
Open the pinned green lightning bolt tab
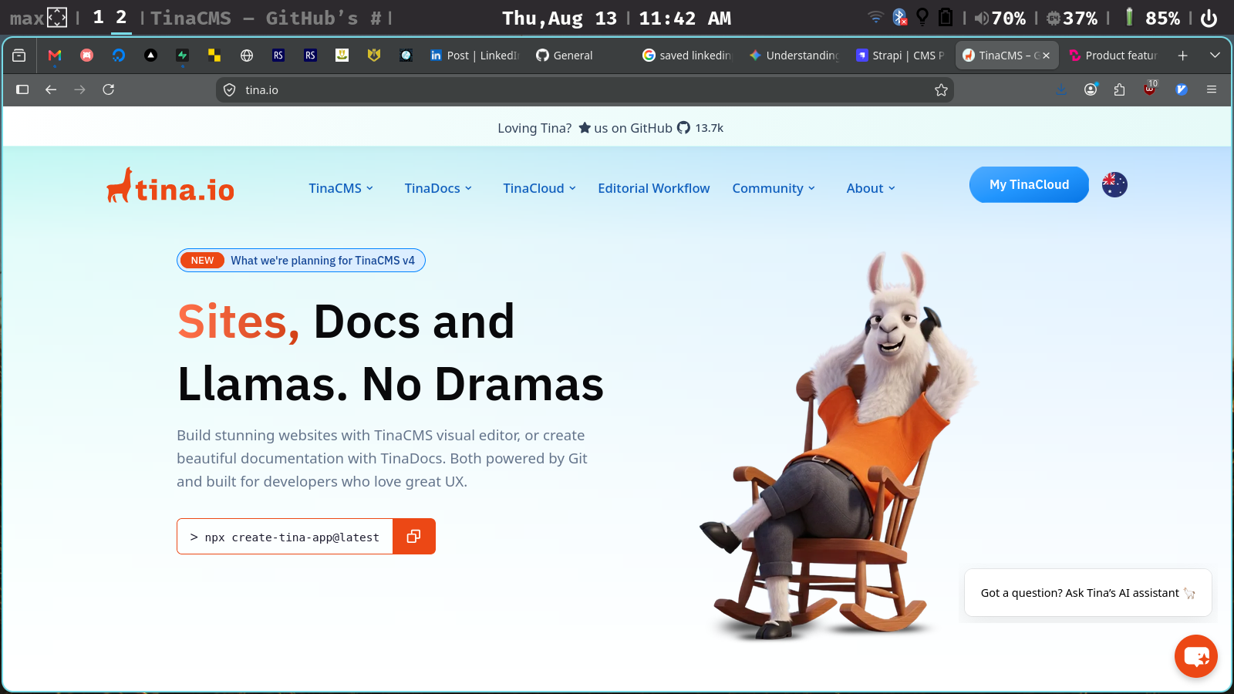pyautogui.click(x=182, y=56)
